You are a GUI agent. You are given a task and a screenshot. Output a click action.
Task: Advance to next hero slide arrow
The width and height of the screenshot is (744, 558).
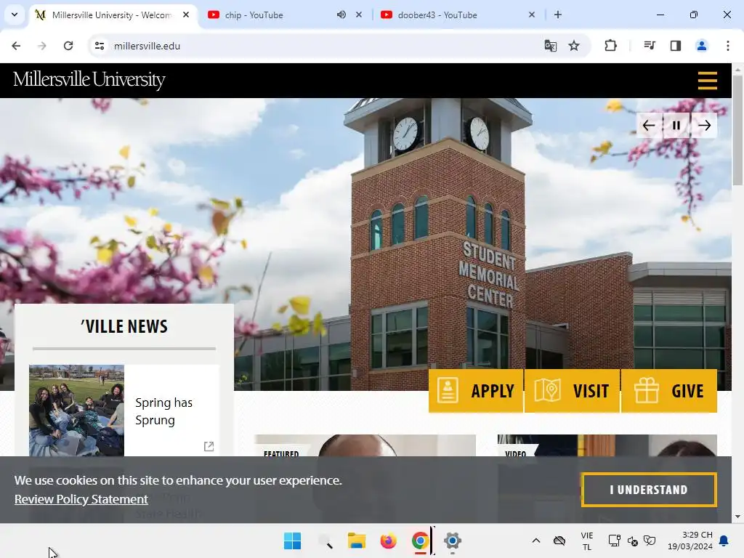click(x=704, y=125)
